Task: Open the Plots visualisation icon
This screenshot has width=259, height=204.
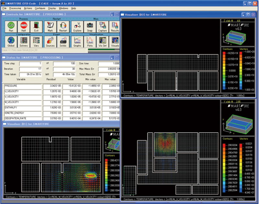Action: 90,40
